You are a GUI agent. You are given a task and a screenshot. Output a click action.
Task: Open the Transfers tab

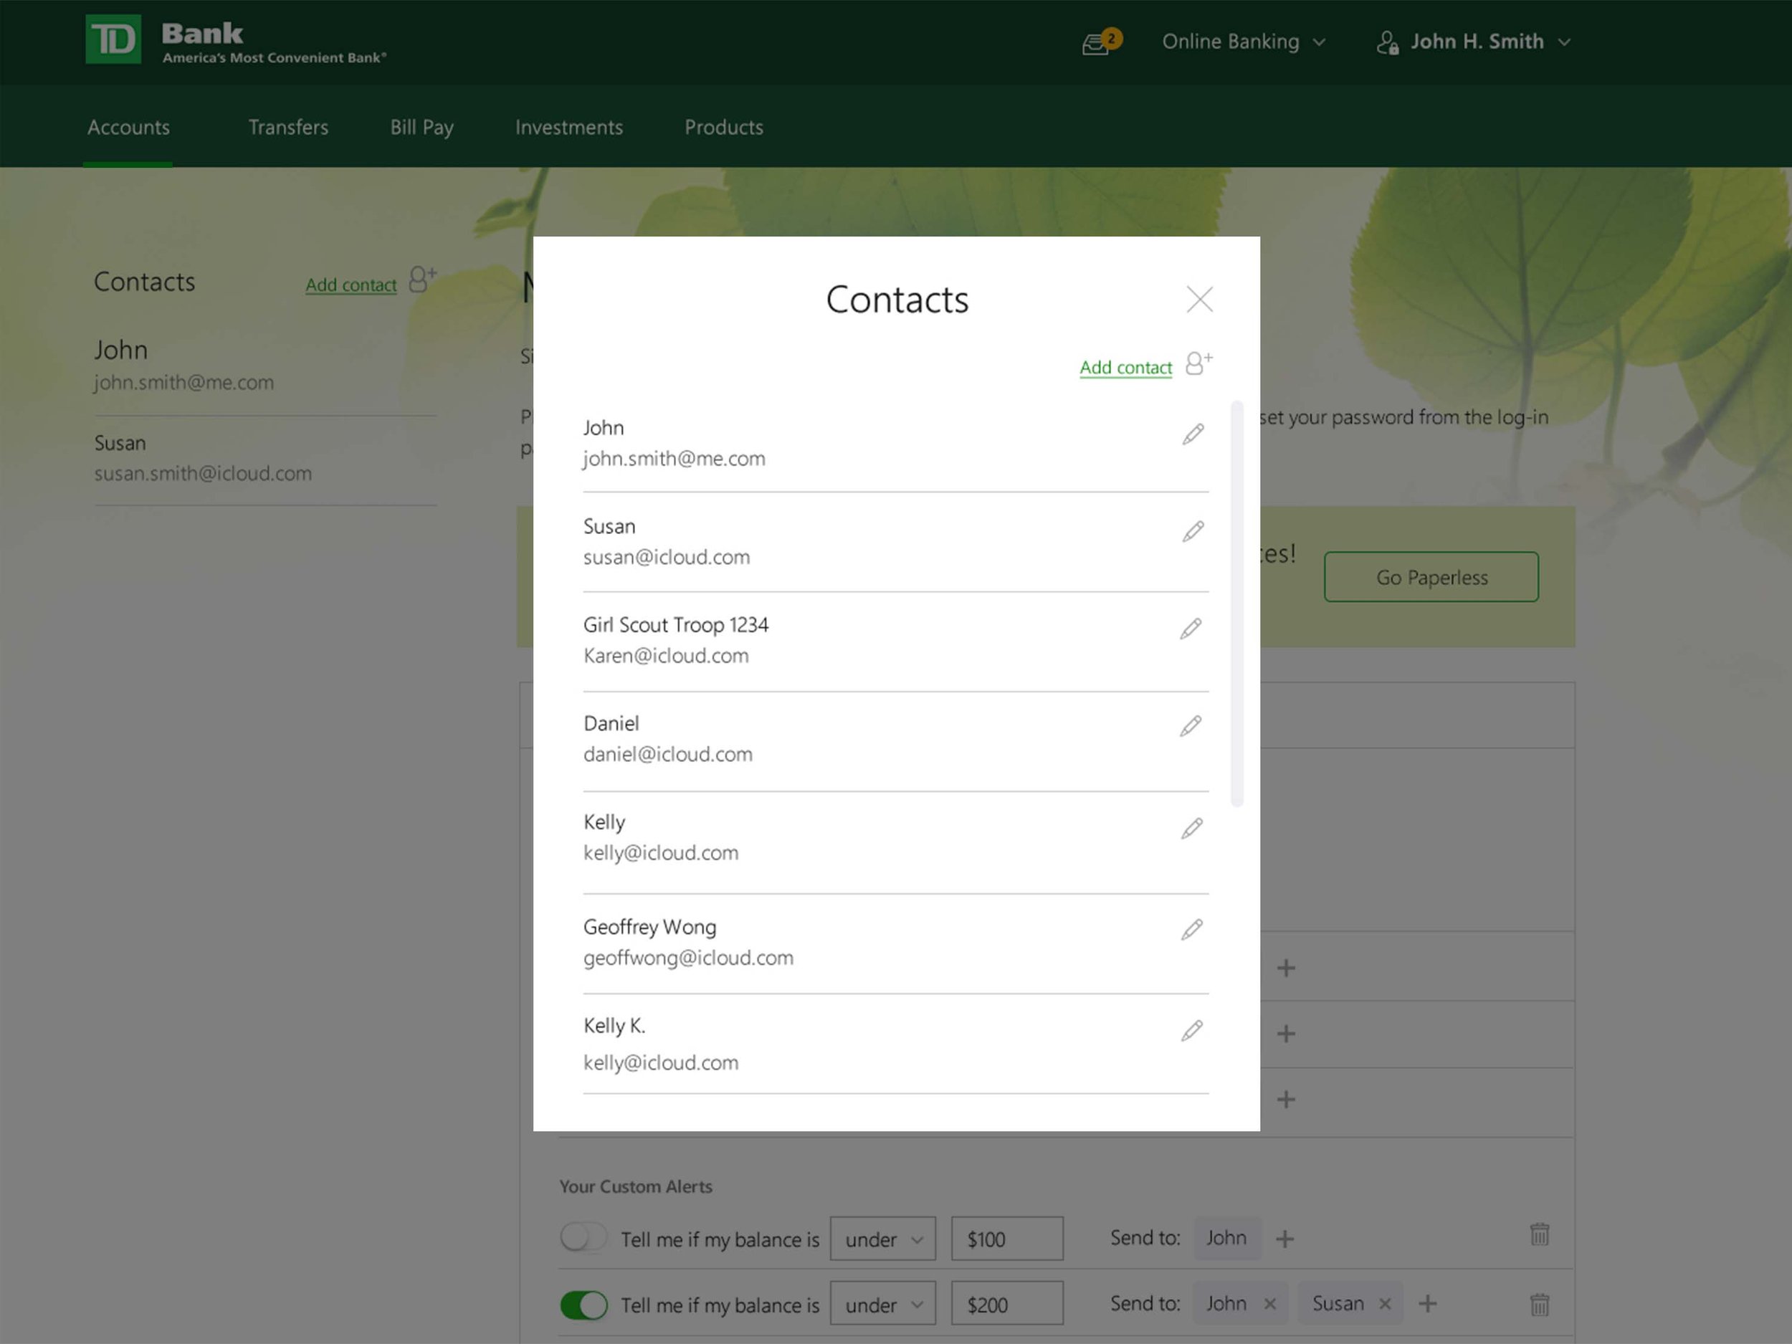click(x=287, y=127)
